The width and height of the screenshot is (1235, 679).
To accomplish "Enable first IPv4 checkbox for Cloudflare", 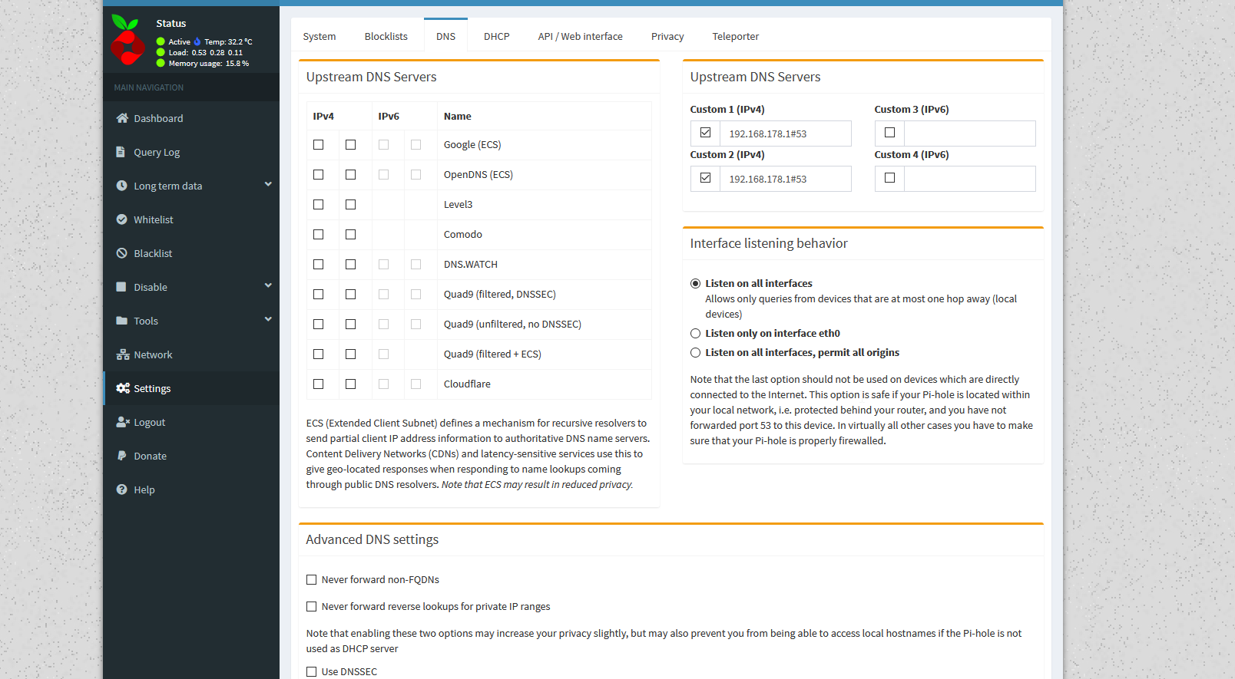I will (319, 384).
